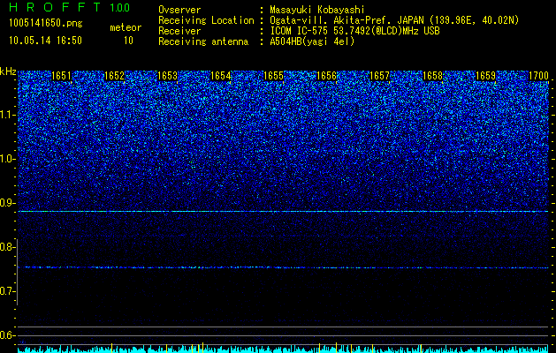
Task: Click the version number 1.0.0
Action: pyautogui.click(x=120, y=7)
